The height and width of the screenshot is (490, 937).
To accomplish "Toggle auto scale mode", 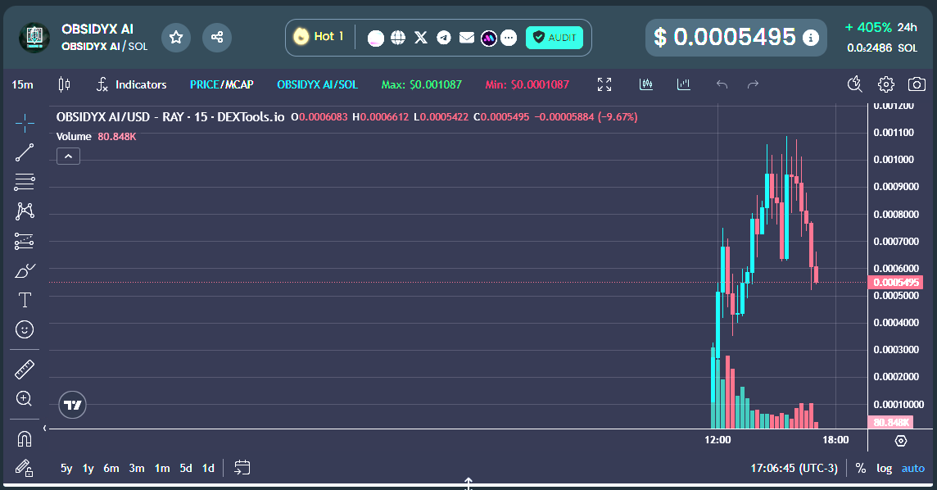I will click(x=913, y=469).
